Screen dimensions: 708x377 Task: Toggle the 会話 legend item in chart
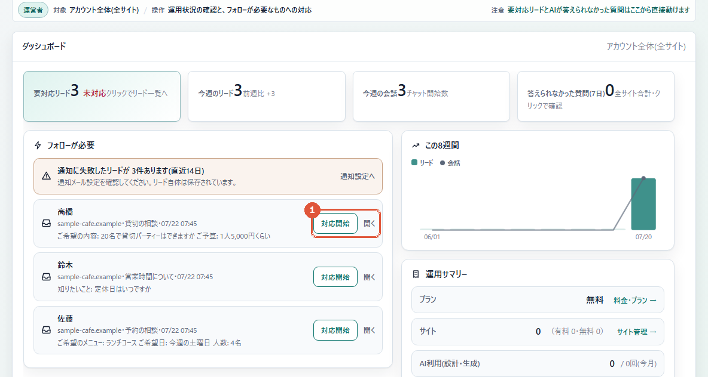click(450, 163)
